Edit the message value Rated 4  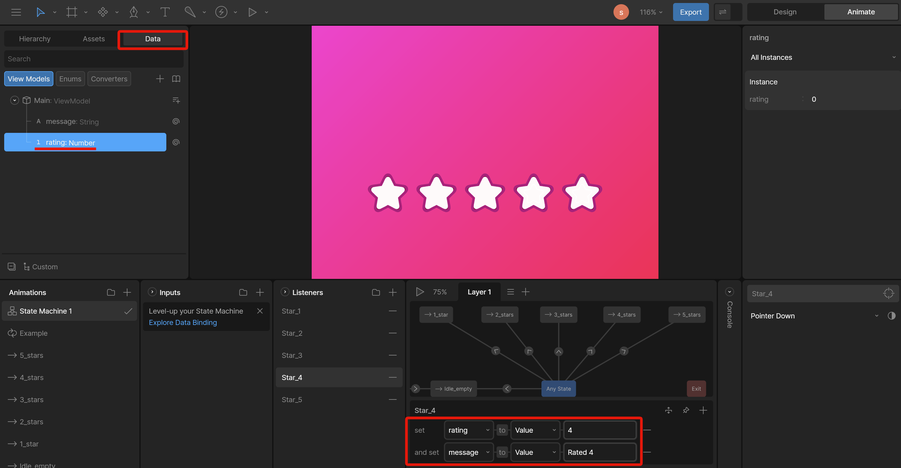click(599, 452)
